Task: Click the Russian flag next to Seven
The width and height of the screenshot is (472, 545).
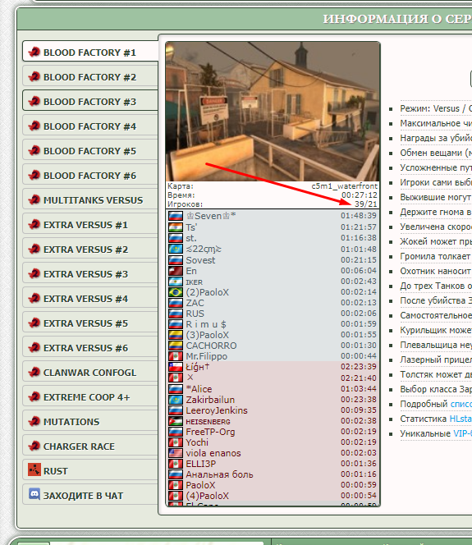Action: (x=176, y=216)
